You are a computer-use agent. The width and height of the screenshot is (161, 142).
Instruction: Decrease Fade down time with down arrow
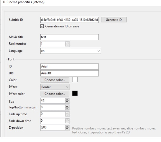pyautogui.click(x=67, y=122)
